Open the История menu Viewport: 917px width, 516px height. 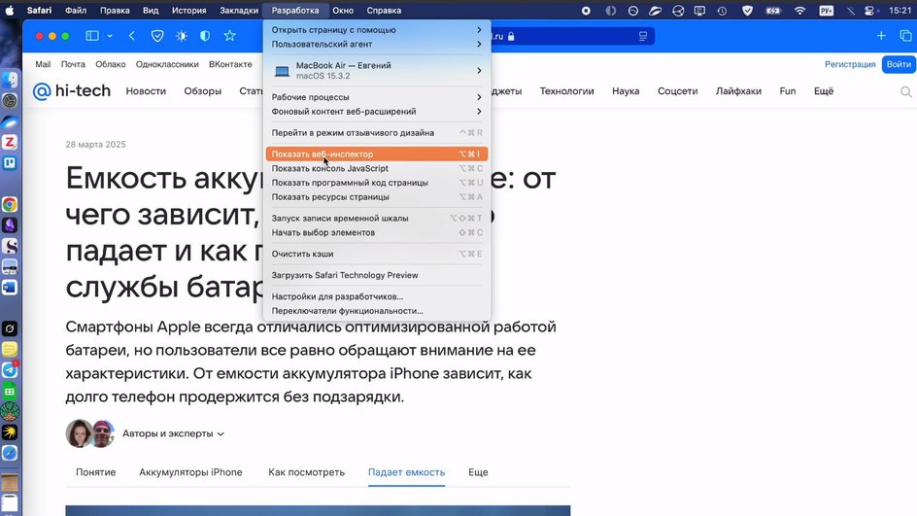pos(188,11)
